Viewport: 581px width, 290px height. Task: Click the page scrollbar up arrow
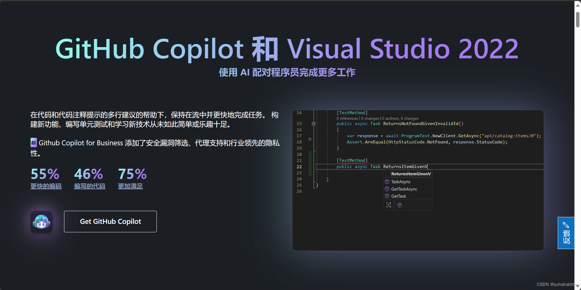coord(578,5)
